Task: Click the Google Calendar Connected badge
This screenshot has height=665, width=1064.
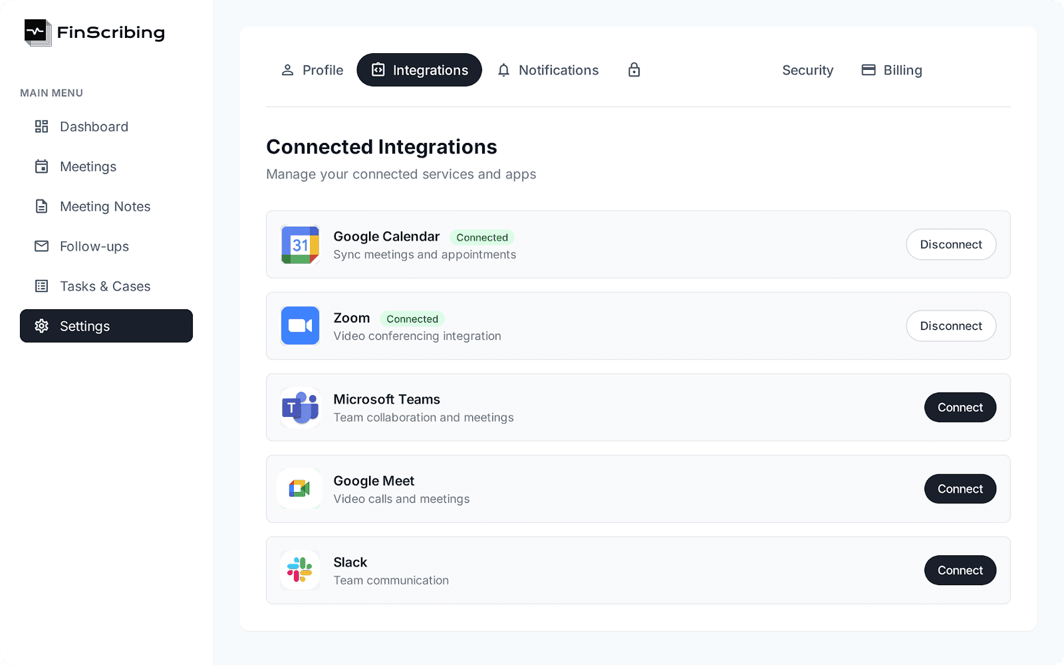Action: pyautogui.click(x=482, y=237)
